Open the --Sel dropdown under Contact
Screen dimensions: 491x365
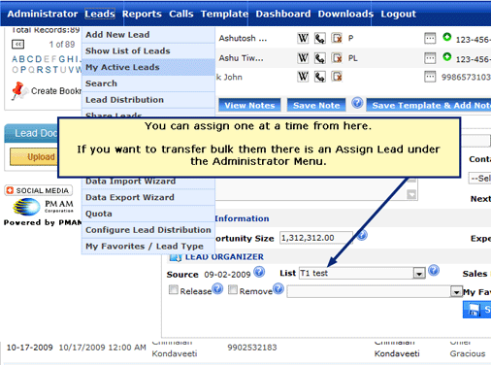479,179
